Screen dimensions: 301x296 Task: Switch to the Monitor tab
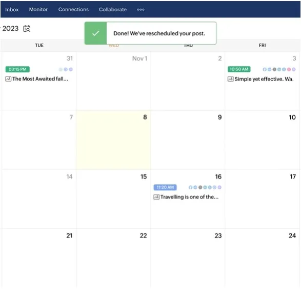(38, 9)
